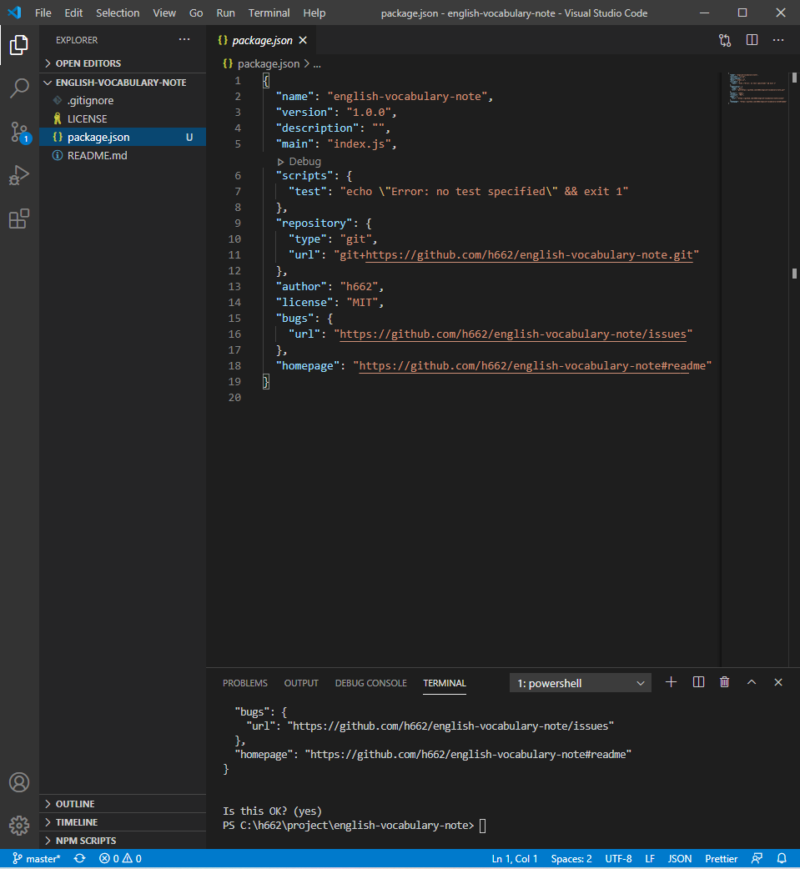This screenshot has height=869, width=800.
Task: Open the master* branch picker
Action: [x=37, y=858]
